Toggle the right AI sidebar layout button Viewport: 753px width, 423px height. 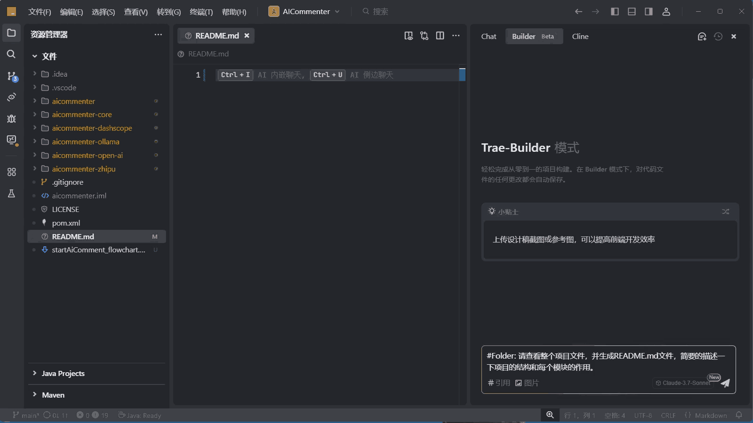click(649, 12)
